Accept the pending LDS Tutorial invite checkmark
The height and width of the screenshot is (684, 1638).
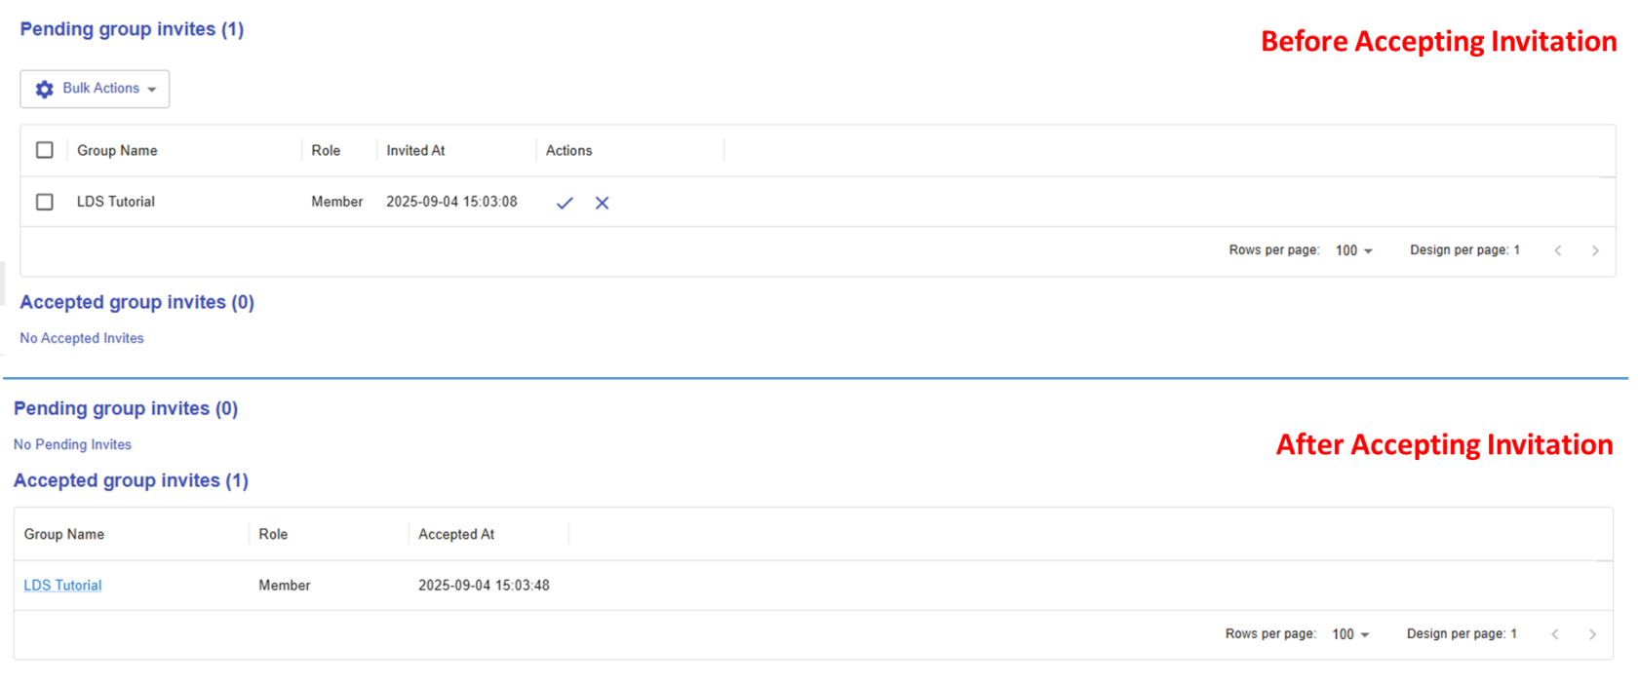(564, 203)
